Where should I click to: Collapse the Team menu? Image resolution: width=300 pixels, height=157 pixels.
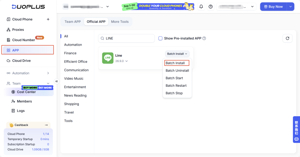(x=28, y=83)
